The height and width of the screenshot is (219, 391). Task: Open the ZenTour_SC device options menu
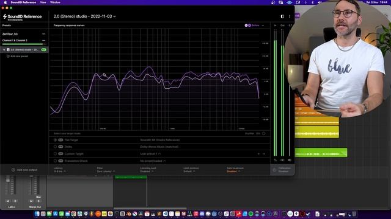tap(43, 34)
